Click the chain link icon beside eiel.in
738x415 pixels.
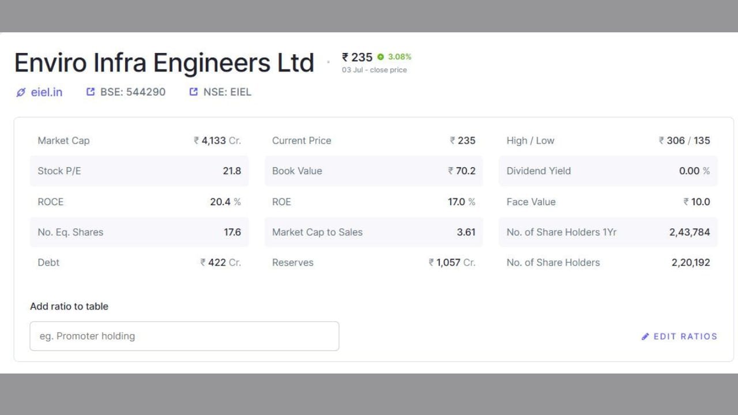(x=21, y=92)
